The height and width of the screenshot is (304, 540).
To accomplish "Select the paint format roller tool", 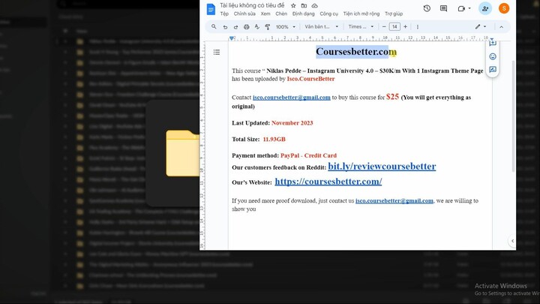I will [268, 26].
